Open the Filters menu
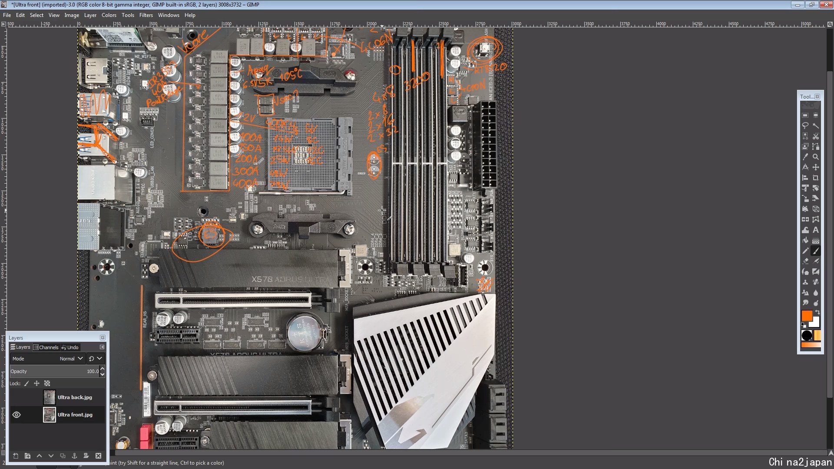The width and height of the screenshot is (834, 469). (x=146, y=15)
